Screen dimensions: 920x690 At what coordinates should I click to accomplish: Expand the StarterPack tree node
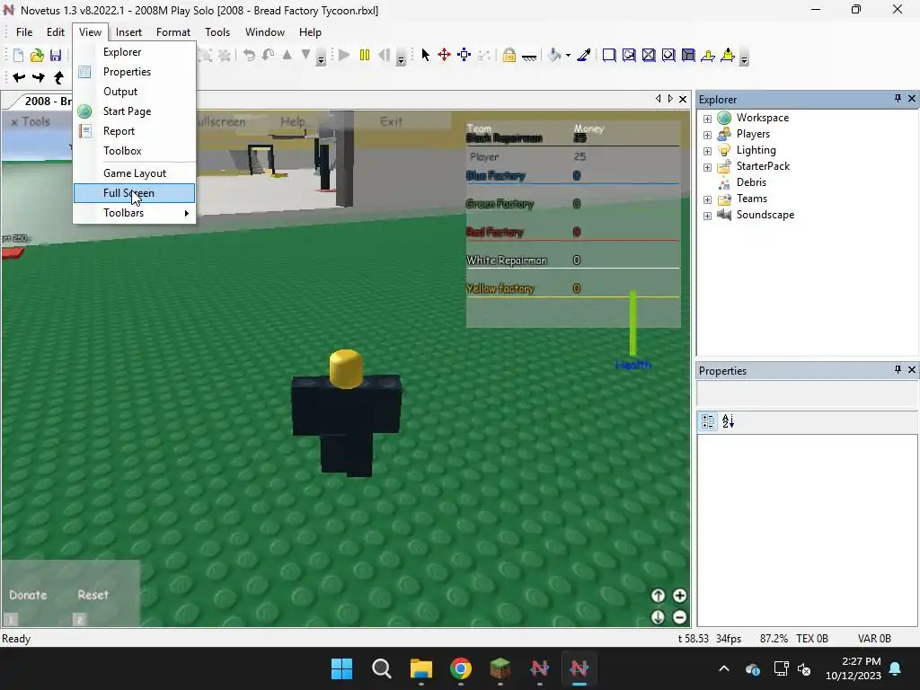point(708,167)
